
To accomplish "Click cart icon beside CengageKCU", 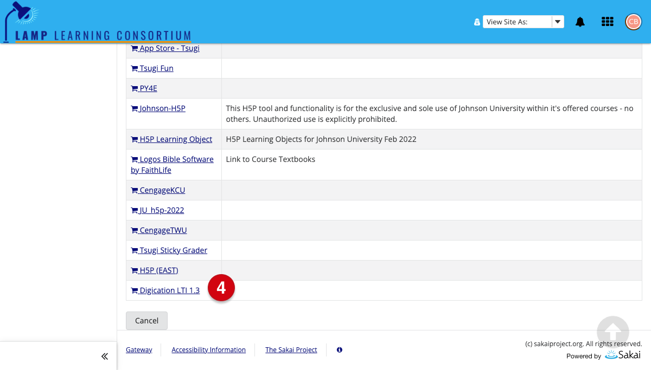I will pos(134,191).
